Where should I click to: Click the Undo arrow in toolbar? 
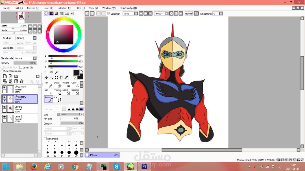coord(87,14)
